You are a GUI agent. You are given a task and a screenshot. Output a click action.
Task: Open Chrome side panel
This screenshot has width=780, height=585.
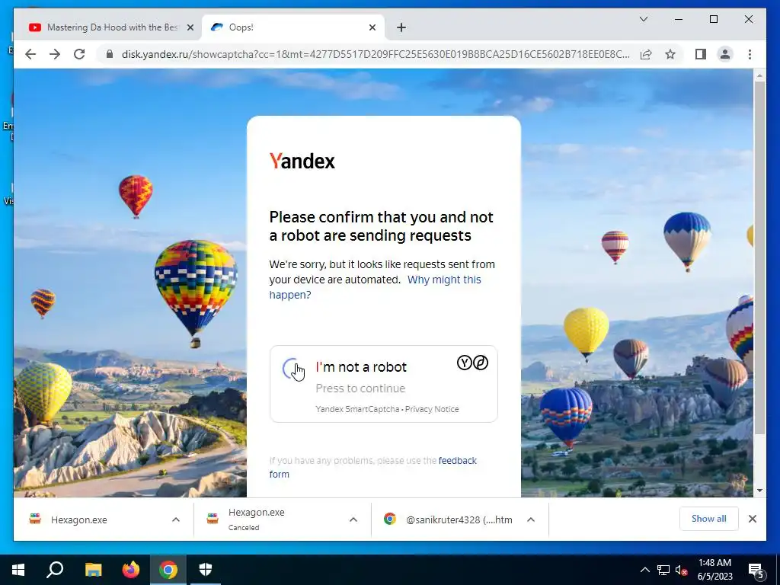pyautogui.click(x=701, y=54)
